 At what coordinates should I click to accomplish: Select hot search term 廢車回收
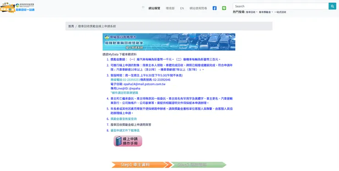(x=251, y=12)
